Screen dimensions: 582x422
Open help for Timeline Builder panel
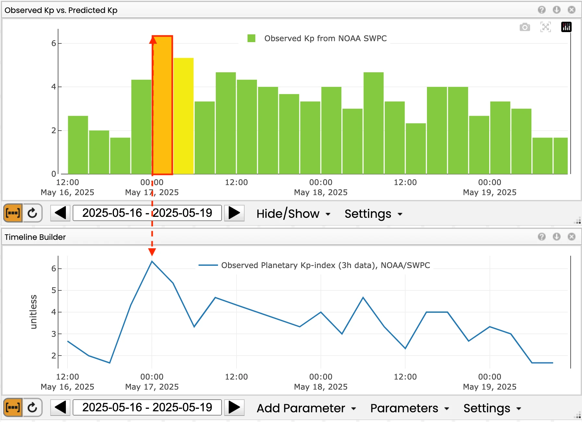(x=541, y=237)
